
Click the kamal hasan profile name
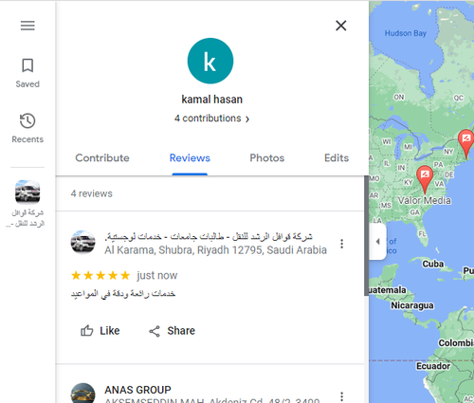pos(211,100)
